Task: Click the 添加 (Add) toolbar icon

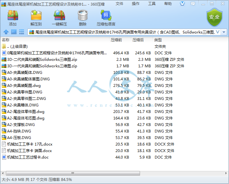Action: coord(13,15)
